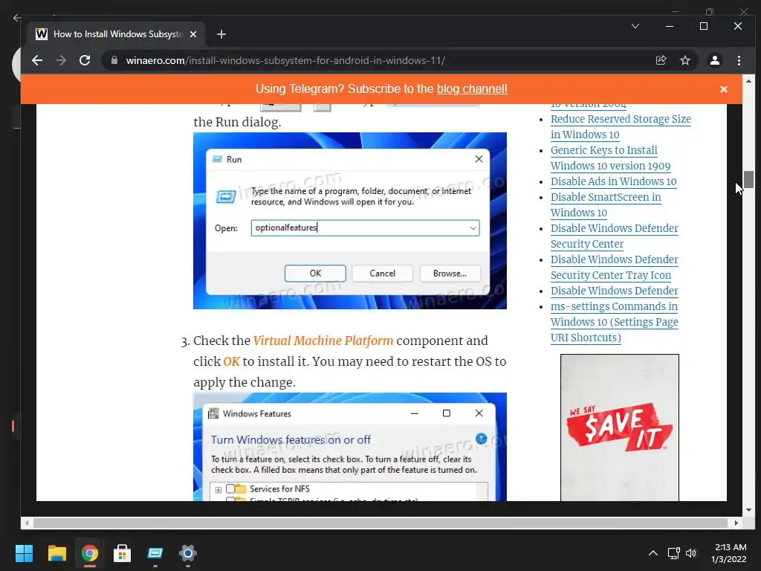Open Reduce Reserved Storage Size link
Image resolution: width=761 pixels, height=571 pixels.
coord(621,126)
